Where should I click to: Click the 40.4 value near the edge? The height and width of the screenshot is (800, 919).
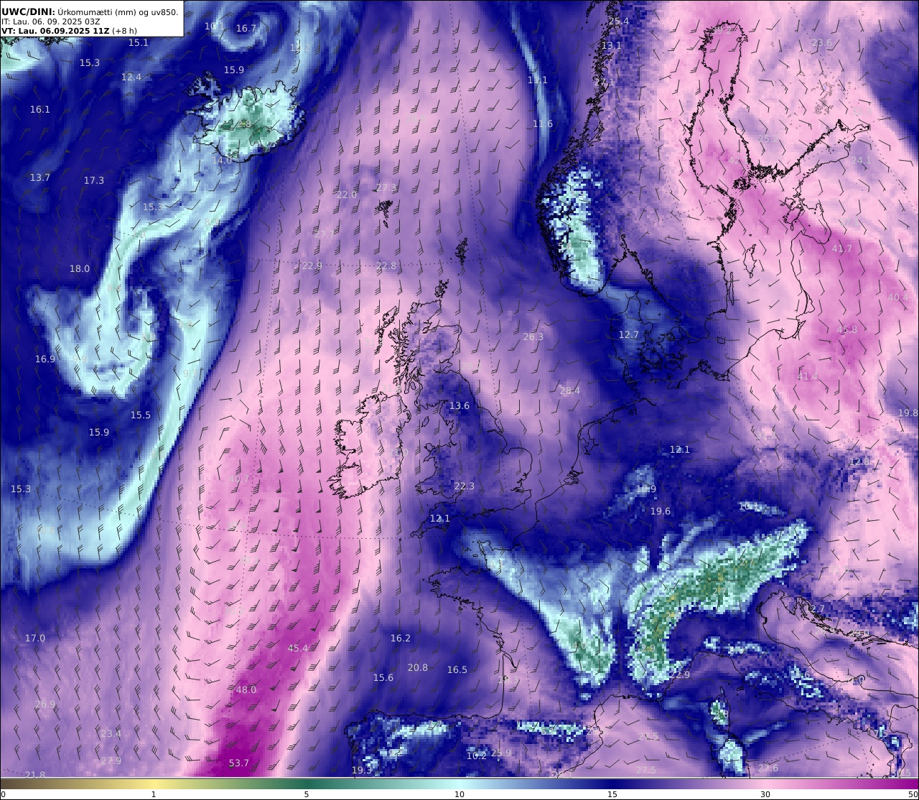click(x=897, y=297)
